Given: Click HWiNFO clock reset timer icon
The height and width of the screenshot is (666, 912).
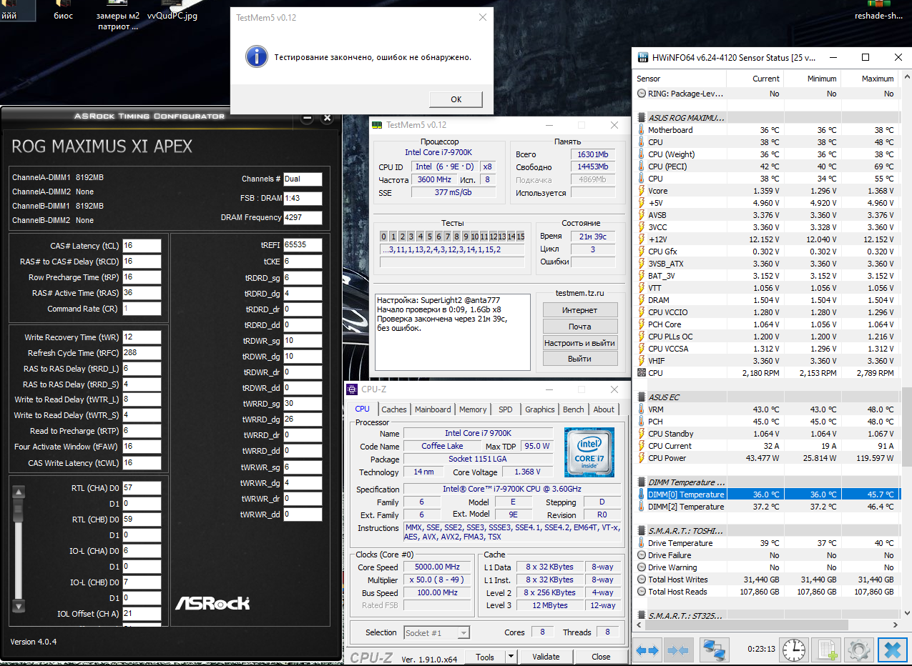Looking at the screenshot, I should pos(793,650).
